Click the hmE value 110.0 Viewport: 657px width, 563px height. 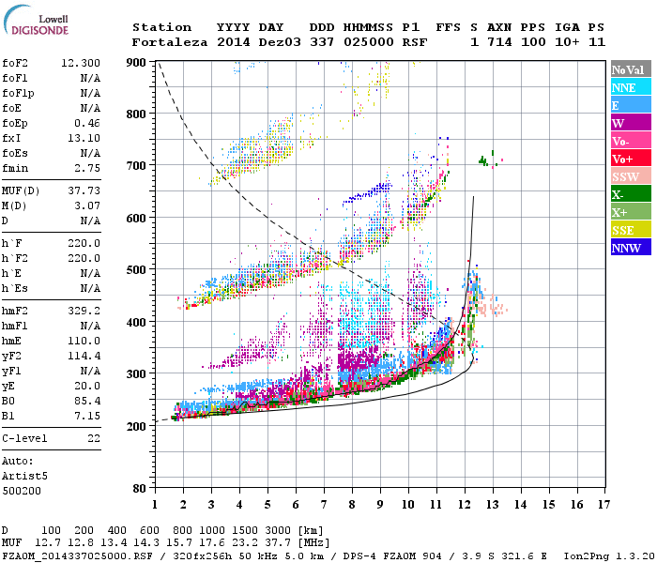(x=84, y=341)
